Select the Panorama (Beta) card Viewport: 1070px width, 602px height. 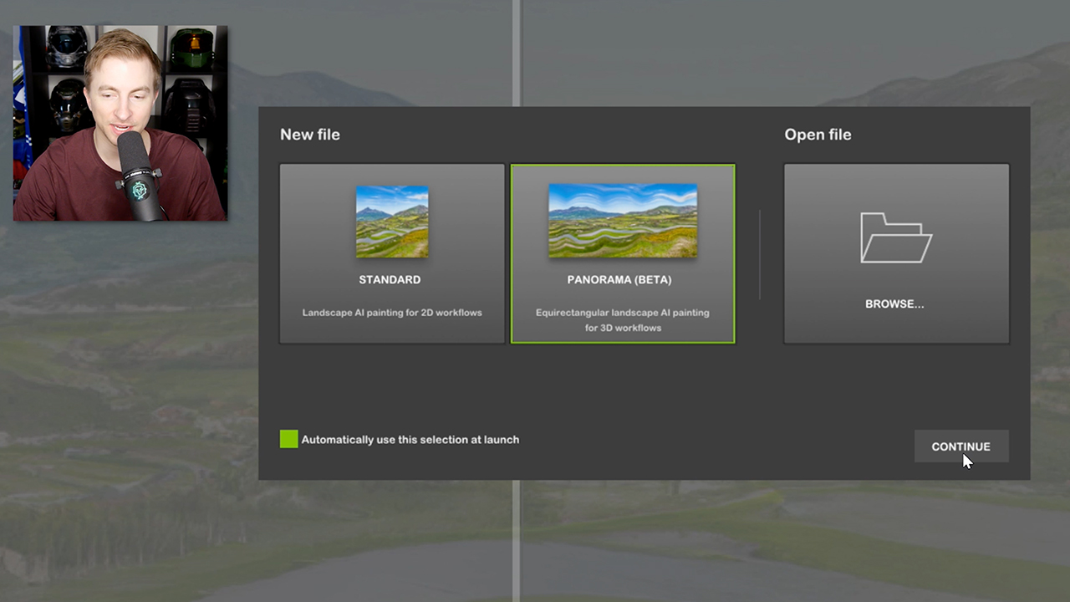[623, 253]
